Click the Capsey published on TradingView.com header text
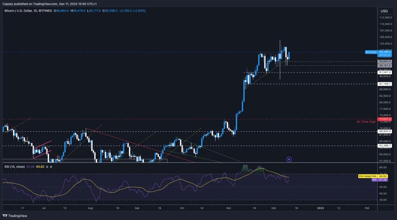 pos(49,4)
